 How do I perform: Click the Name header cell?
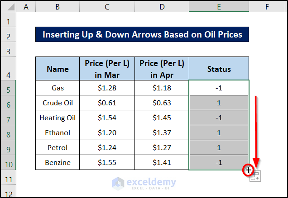click(x=58, y=69)
